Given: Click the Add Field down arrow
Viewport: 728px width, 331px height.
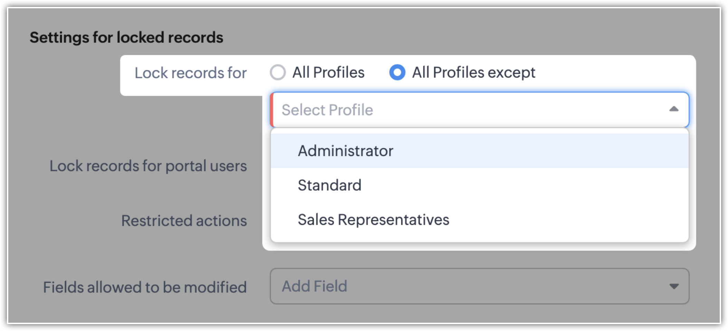Looking at the screenshot, I should pyautogui.click(x=674, y=287).
